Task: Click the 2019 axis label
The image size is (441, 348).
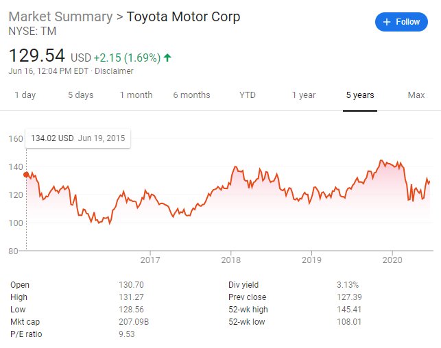Action: click(x=311, y=260)
